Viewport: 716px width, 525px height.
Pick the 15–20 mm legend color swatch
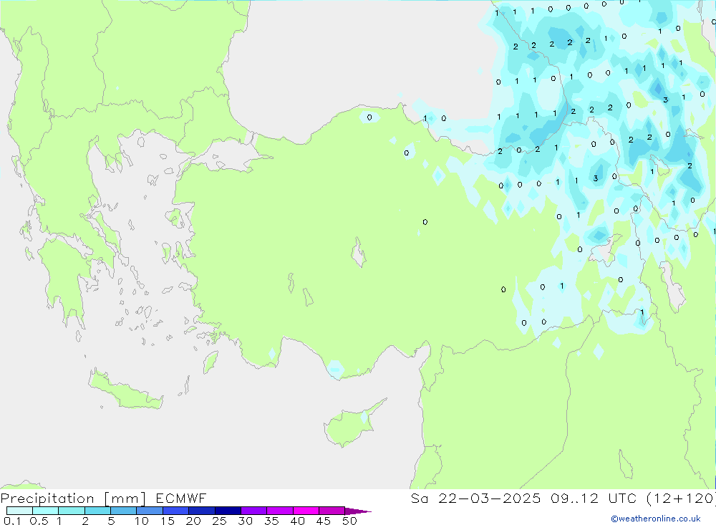tap(176, 511)
